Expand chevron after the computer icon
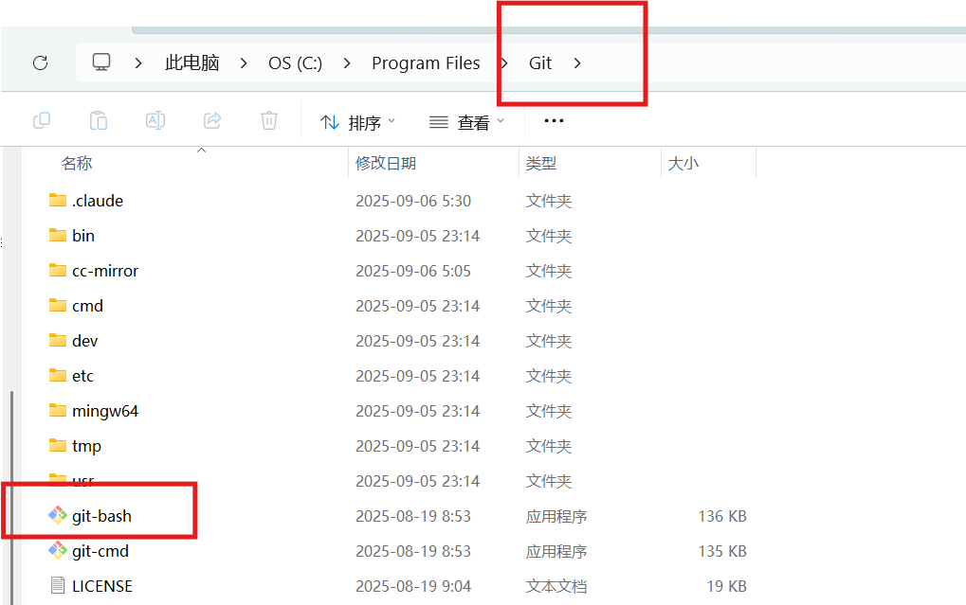 [138, 62]
